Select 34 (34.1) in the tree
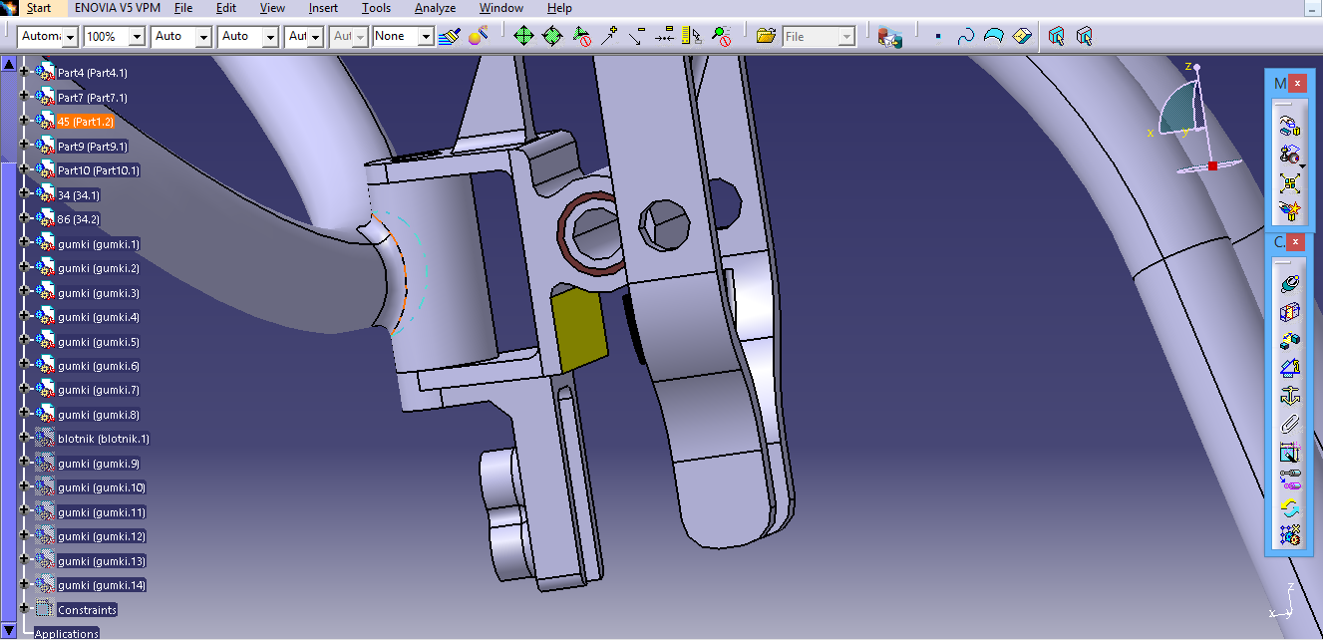The width and height of the screenshot is (1323, 640). [x=79, y=195]
